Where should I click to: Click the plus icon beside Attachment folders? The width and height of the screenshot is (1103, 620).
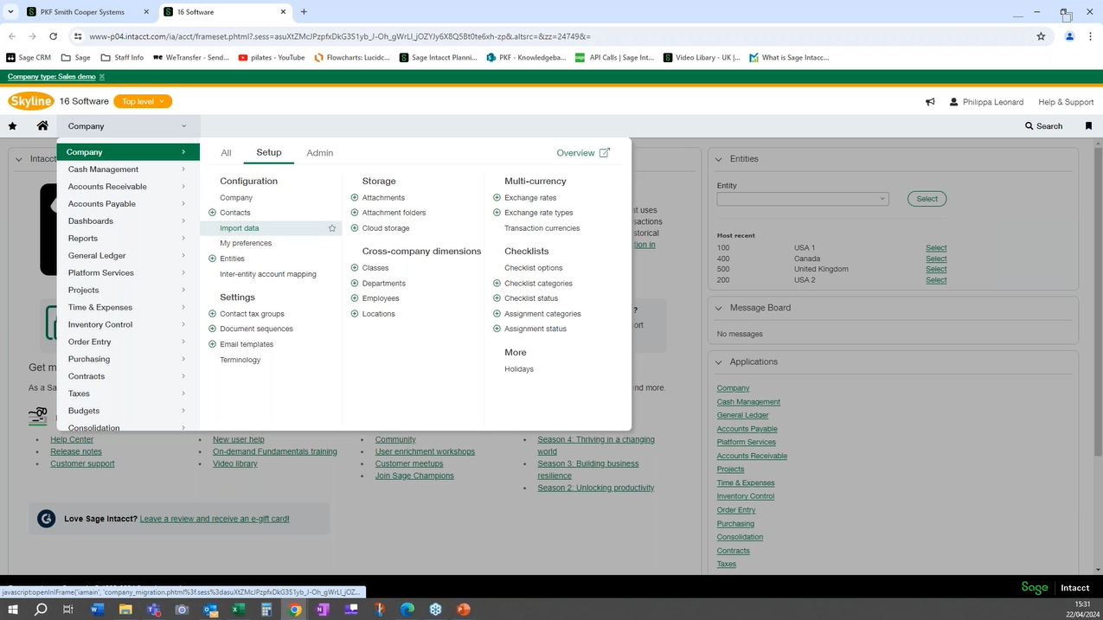click(355, 213)
